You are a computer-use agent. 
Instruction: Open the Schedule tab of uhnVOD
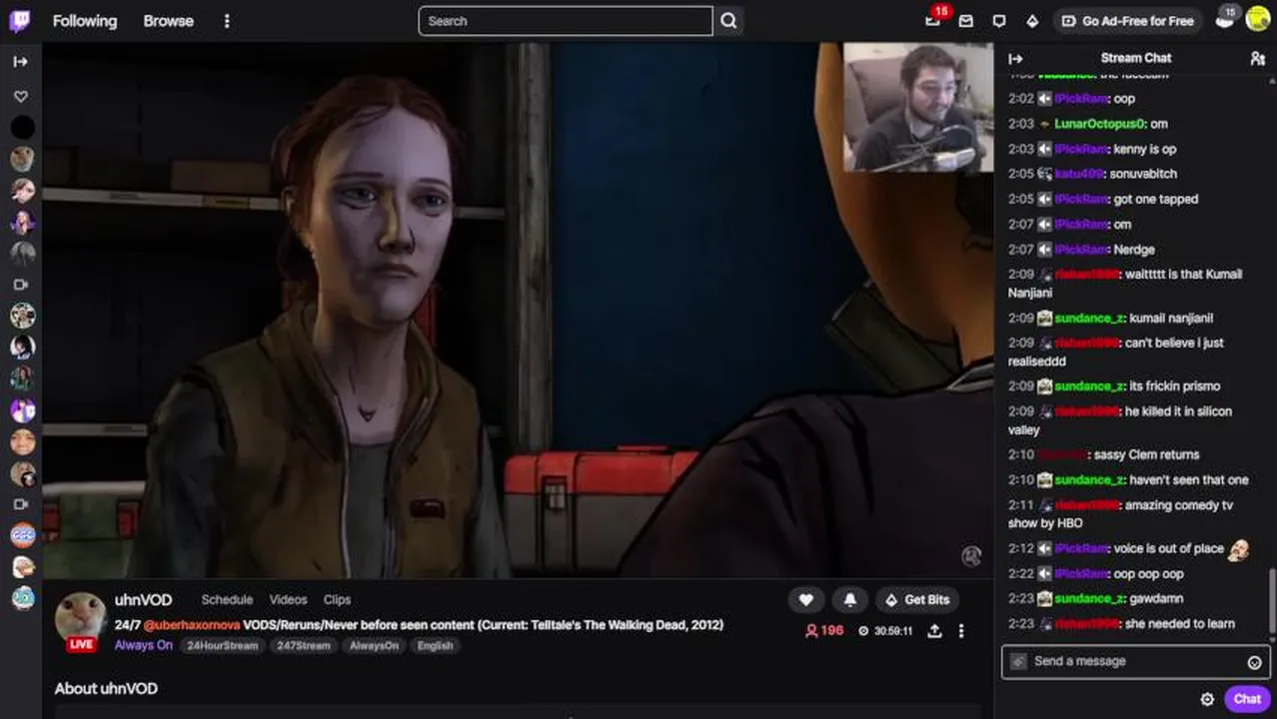tap(227, 599)
